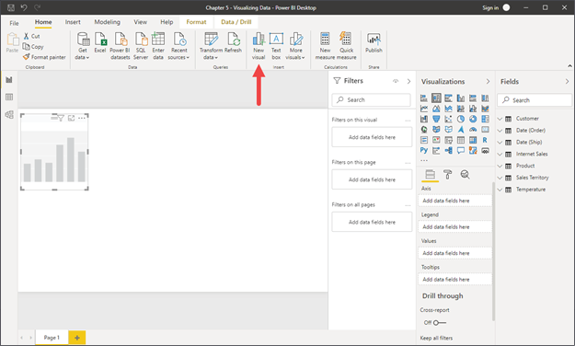The width and height of the screenshot is (575, 346).
Task: Select the pie chart visualization
Action: tap(461, 119)
